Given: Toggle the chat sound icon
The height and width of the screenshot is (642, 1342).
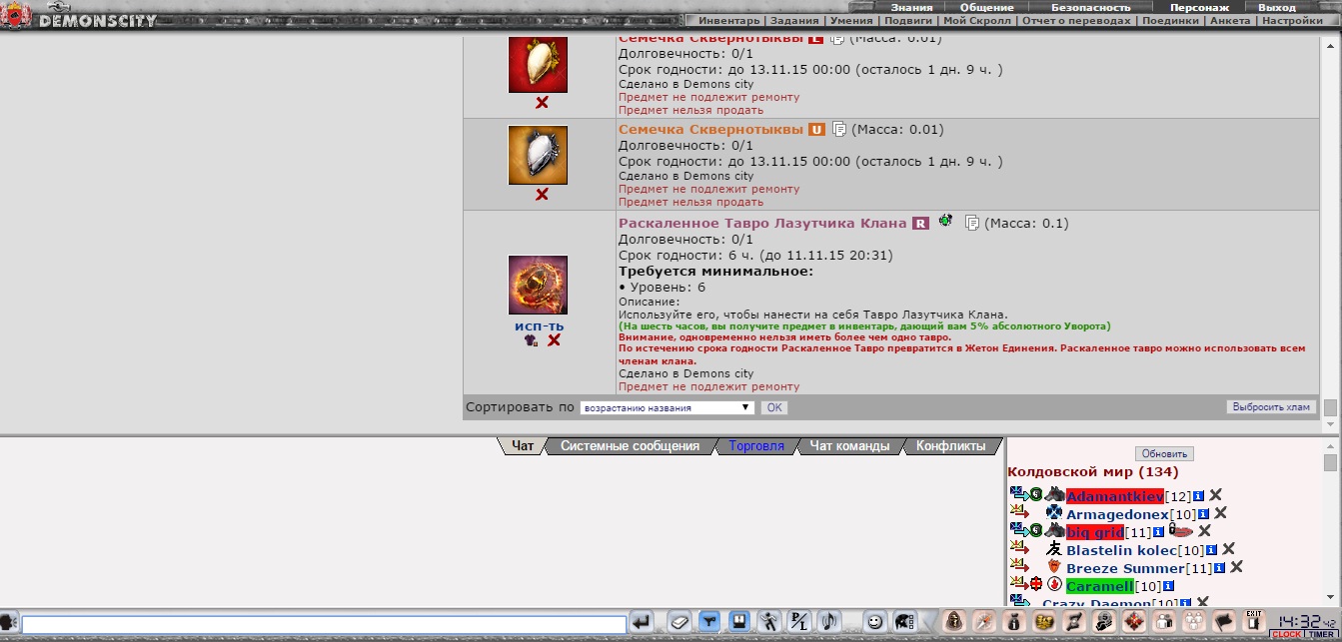Looking at the screenshot, I should pyautogui.click(x=828, y=622).
